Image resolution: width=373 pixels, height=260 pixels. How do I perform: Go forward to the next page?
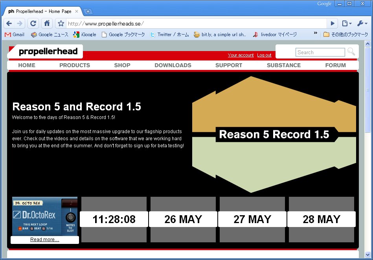pos(20,23)
